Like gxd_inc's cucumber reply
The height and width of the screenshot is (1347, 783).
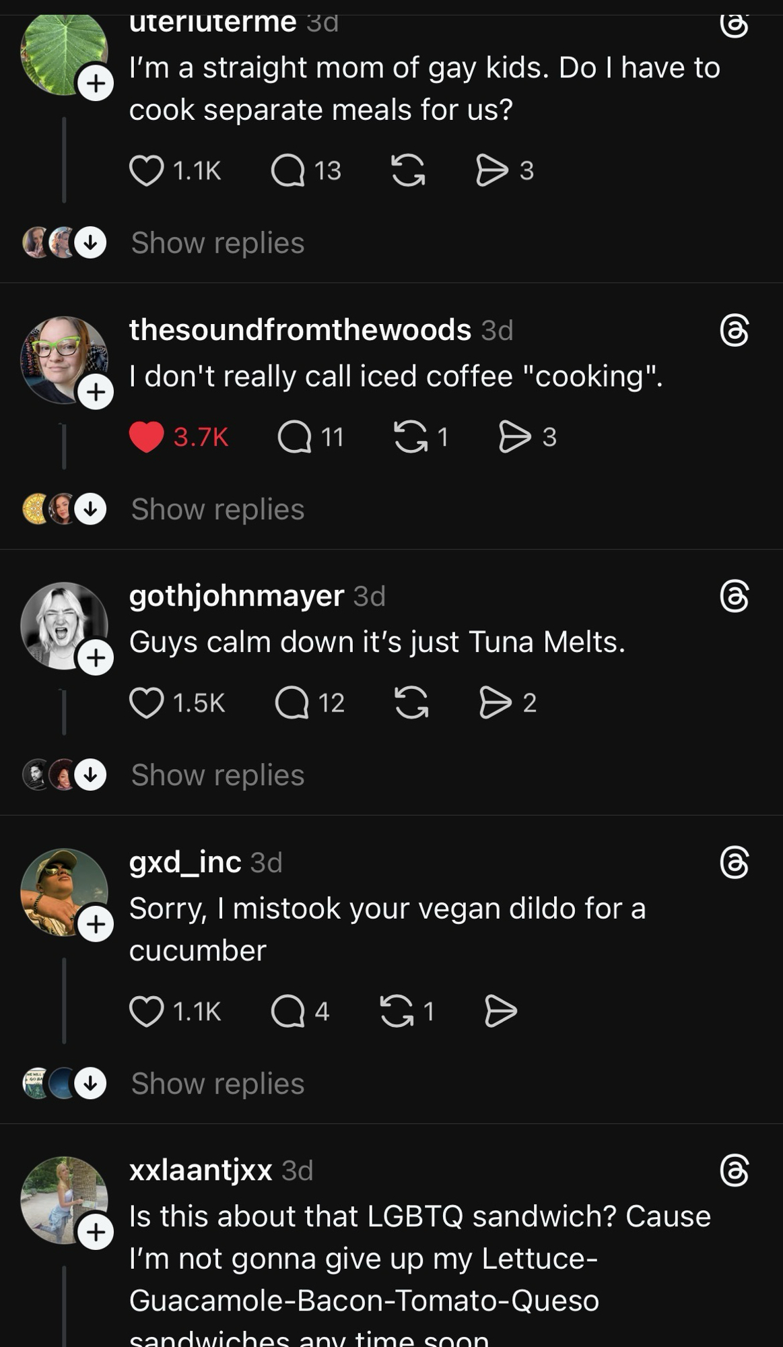pos(147,1012)
